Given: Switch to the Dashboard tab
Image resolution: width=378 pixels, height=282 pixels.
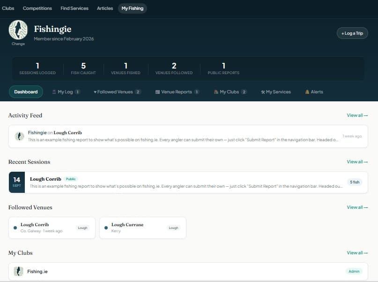Looking at the screenshot, I should [x=26, y=92].
